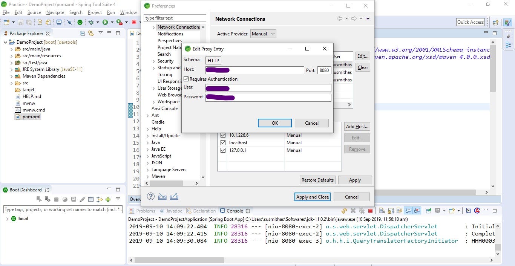This screenshot has width=515, height=266.
Task: Click the toggle filters arrows icon in Boot Dashboard
Action: click(x=100, y=199)
